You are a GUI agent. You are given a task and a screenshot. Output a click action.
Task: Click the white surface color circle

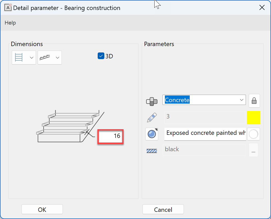(253, 134)
